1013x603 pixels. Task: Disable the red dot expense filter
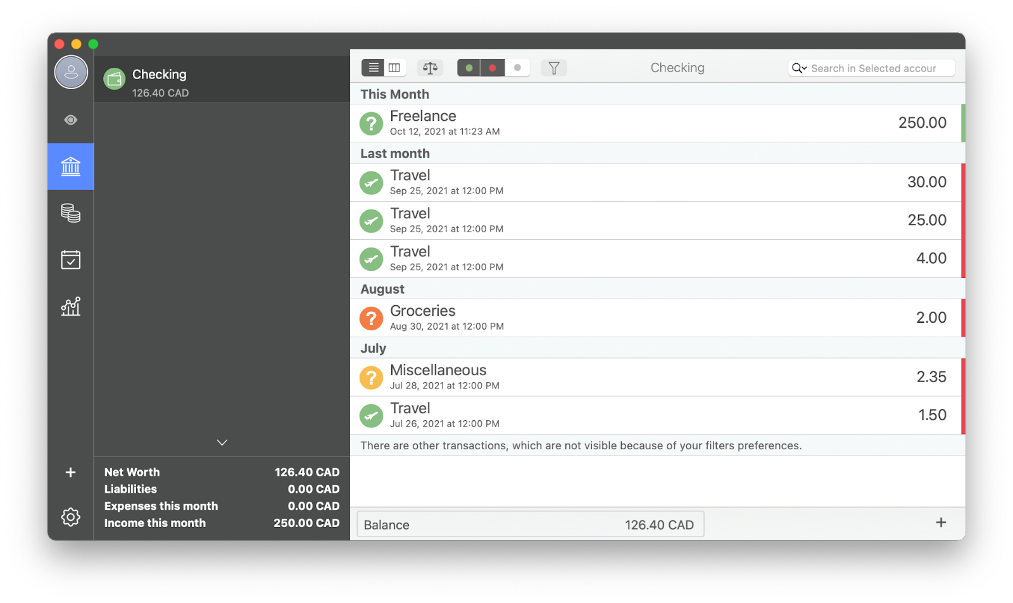point(493,67)
